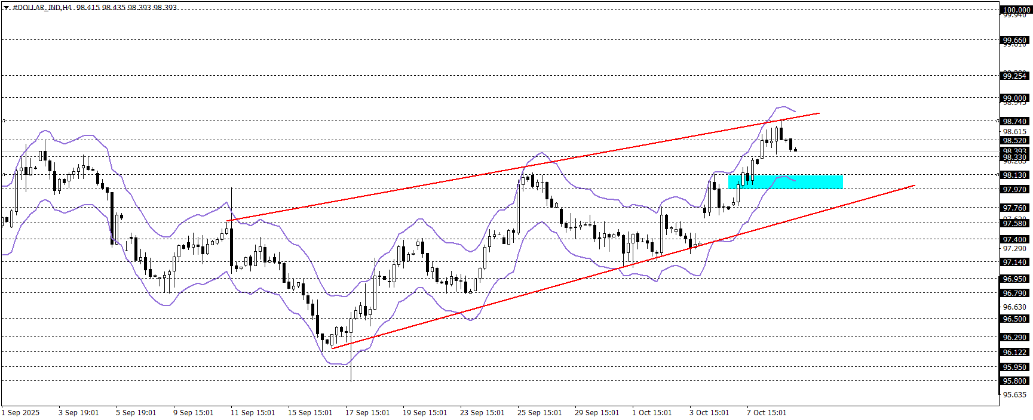Click the 100.000 price level label
Screen dimensions: 1033x420
1016,10
